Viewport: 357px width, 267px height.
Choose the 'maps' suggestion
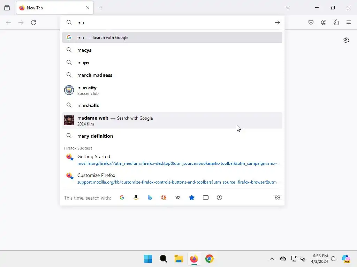pos(172,63)
